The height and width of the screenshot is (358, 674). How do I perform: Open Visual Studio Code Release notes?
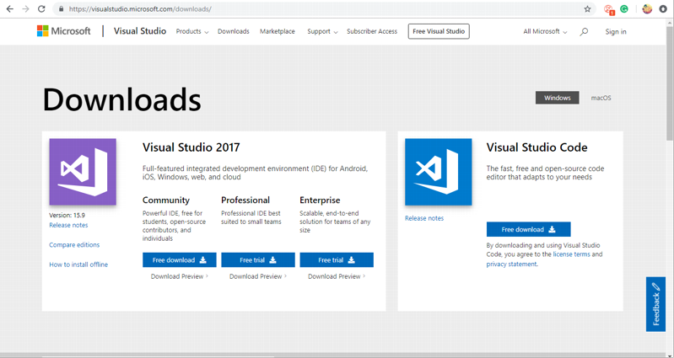[424, 218]
